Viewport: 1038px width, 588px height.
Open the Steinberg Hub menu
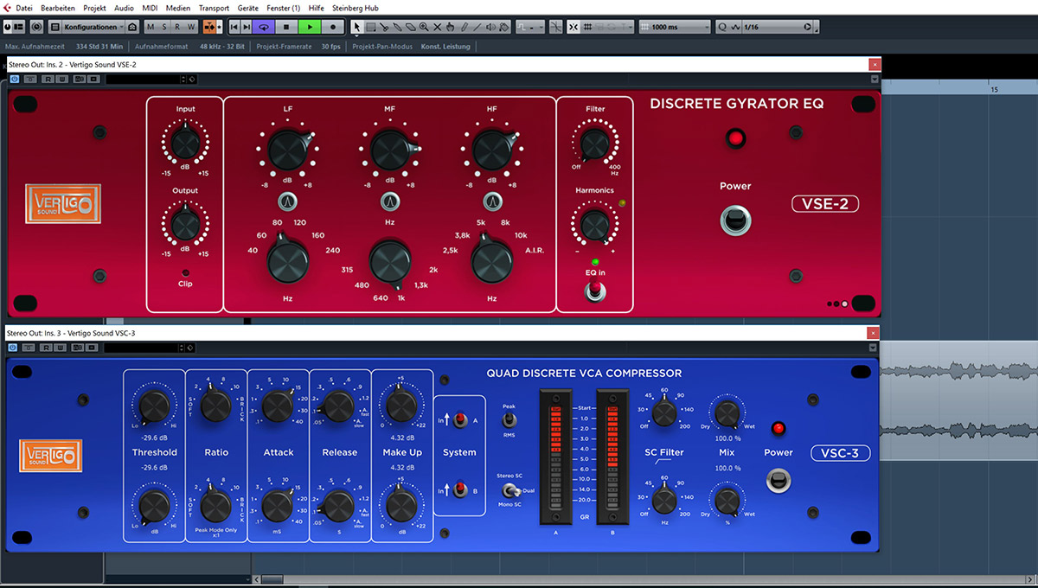[356, 8]
